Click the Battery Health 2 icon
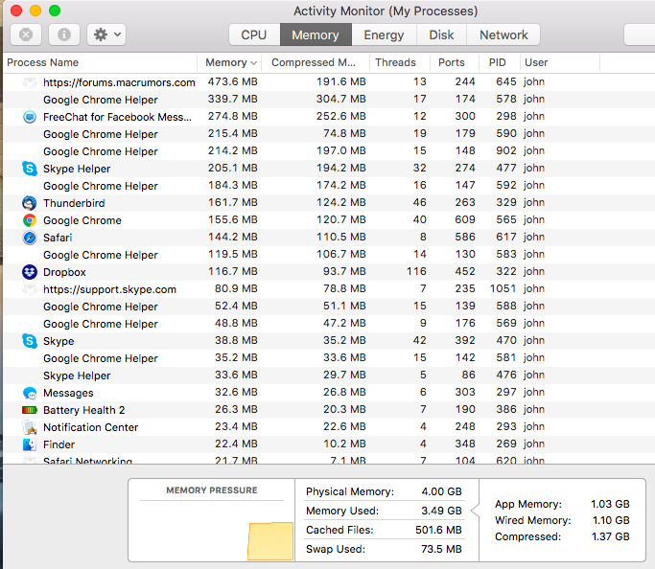This screenshot has height=569, width=655. click(29, 410)
